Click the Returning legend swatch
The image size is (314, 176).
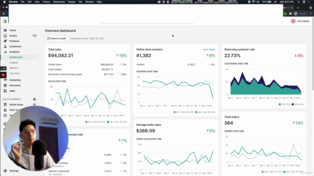click(293, 104)
